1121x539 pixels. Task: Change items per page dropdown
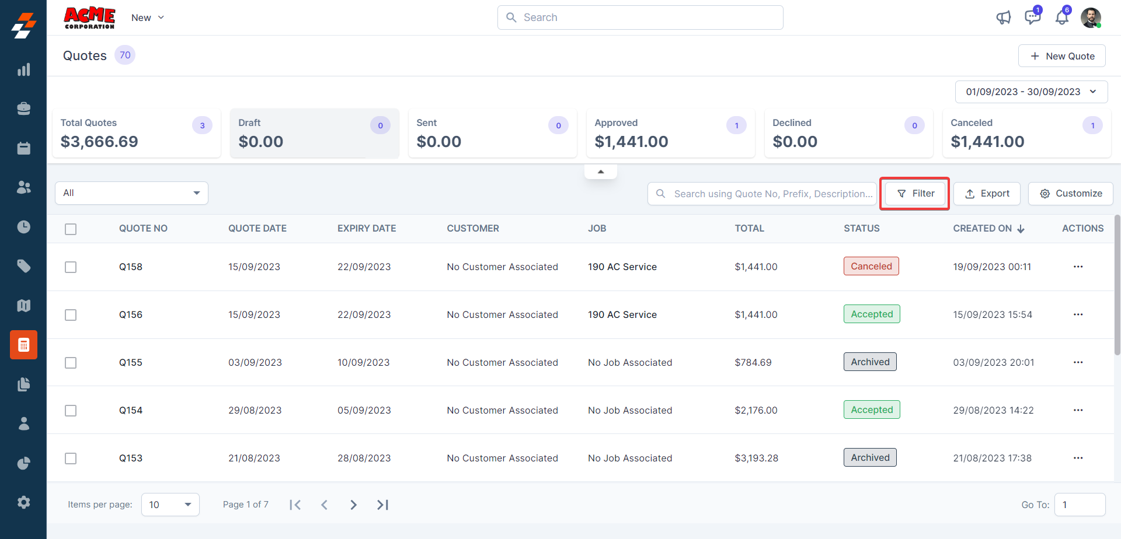[x=170, y=505]
